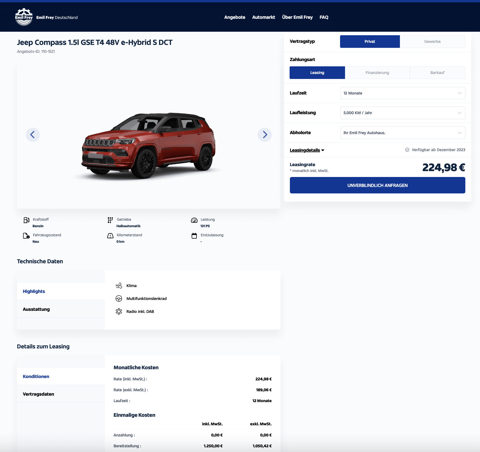Click the Jeep Compass title heading
The image size is (480, 452).
click(94, 43)
